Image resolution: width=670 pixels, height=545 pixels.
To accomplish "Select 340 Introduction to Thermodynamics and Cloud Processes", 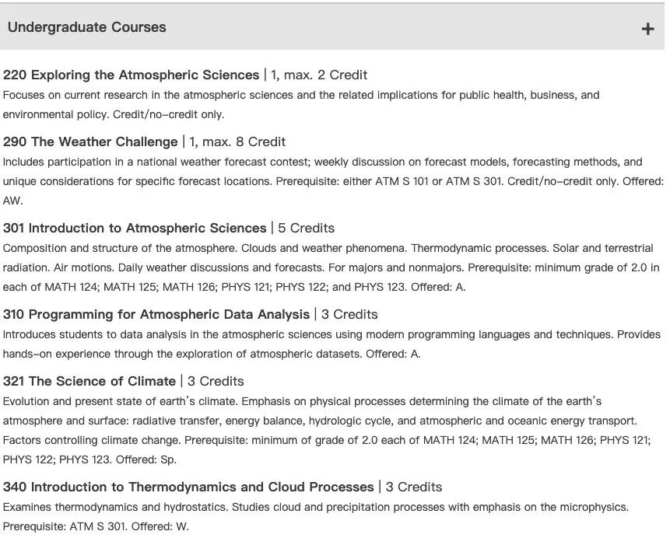I will 188,487.
